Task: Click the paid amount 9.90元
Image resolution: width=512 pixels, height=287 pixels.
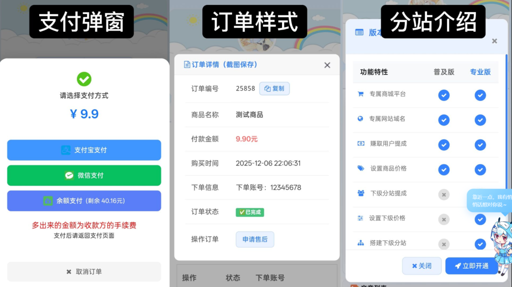Action: pyautogui.click(x=246, y=139)
